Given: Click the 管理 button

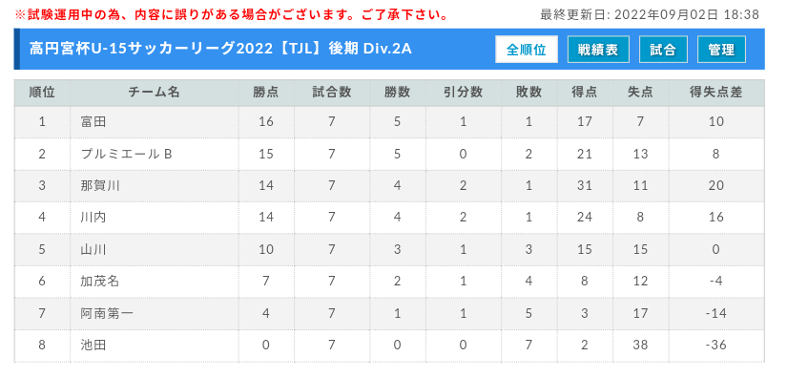Looking at the screenshot, I should pos(721,50).
